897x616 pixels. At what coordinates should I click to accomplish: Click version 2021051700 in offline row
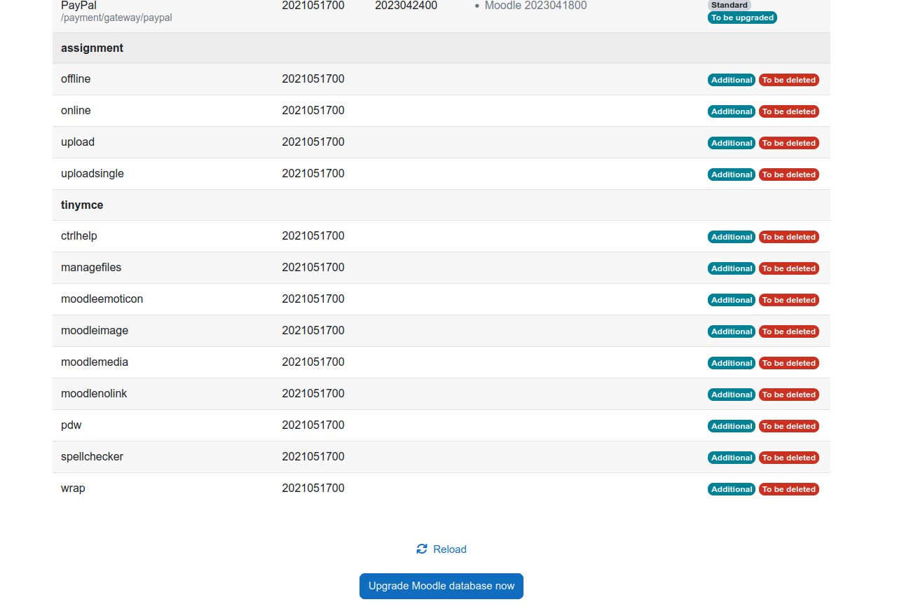coord(313,79)
